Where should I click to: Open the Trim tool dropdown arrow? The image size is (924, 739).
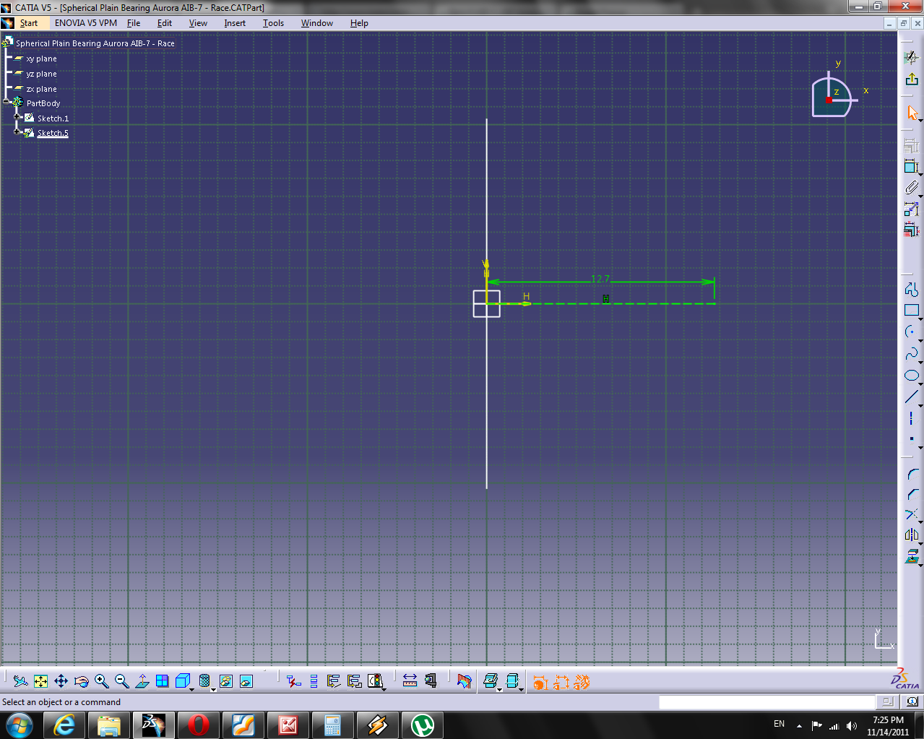click(920, 522)
